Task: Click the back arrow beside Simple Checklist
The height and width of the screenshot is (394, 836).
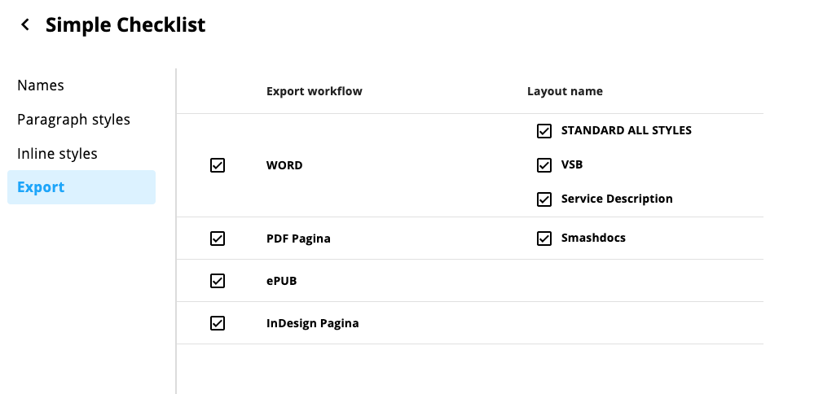Action: pyautogui.click(x=24, y=25)
